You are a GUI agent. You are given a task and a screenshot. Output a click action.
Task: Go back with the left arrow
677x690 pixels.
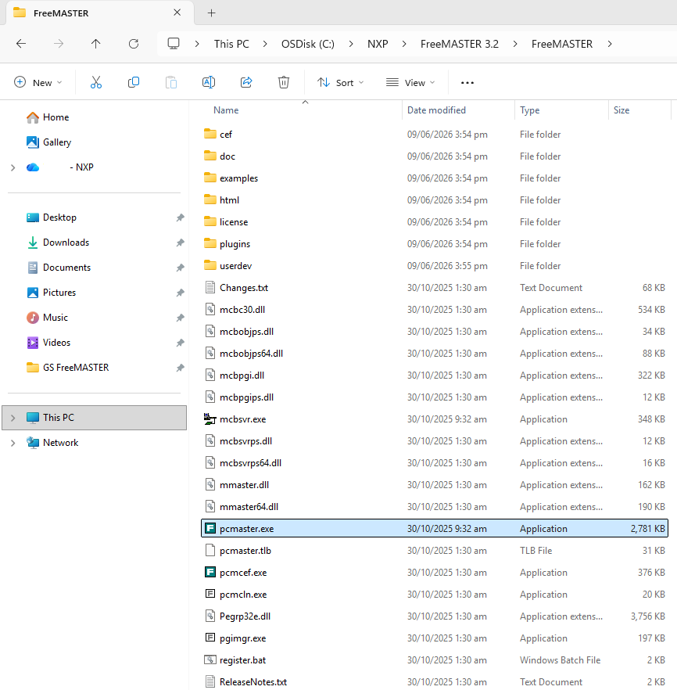[21, 44]
